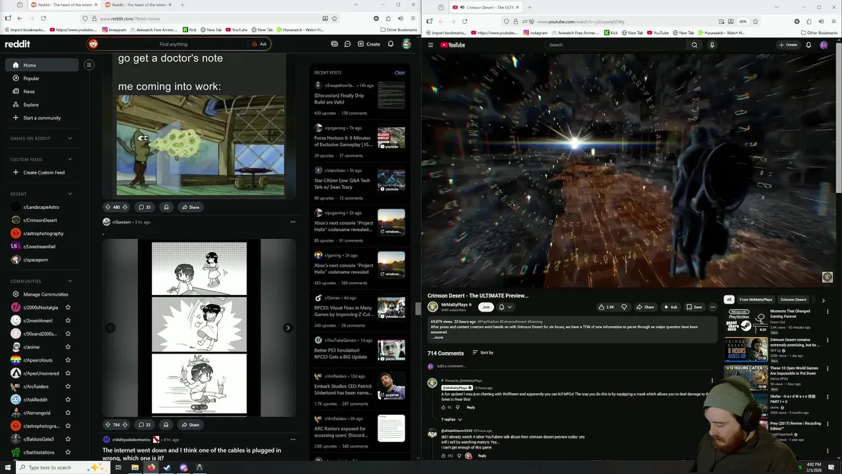The width and height of the screenshot is (842, 474).
Task: Start YouTube voice search microphone
Action: [x=712, y=45]
